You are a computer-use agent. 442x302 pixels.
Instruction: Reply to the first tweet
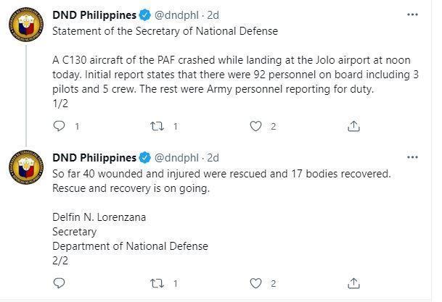[60, 126]
